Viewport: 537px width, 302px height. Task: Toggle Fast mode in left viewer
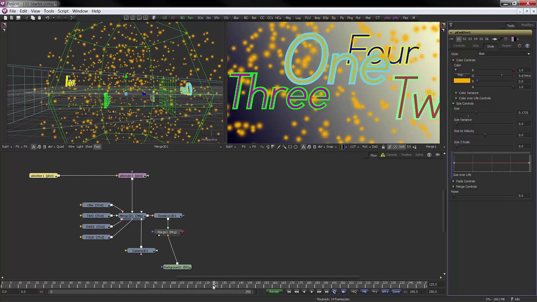(97, 146)
